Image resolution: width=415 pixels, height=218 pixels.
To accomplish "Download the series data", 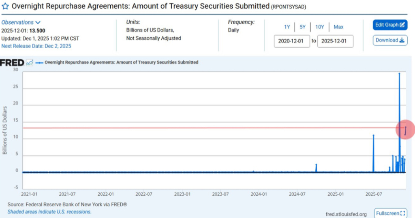I will point(390,40).
